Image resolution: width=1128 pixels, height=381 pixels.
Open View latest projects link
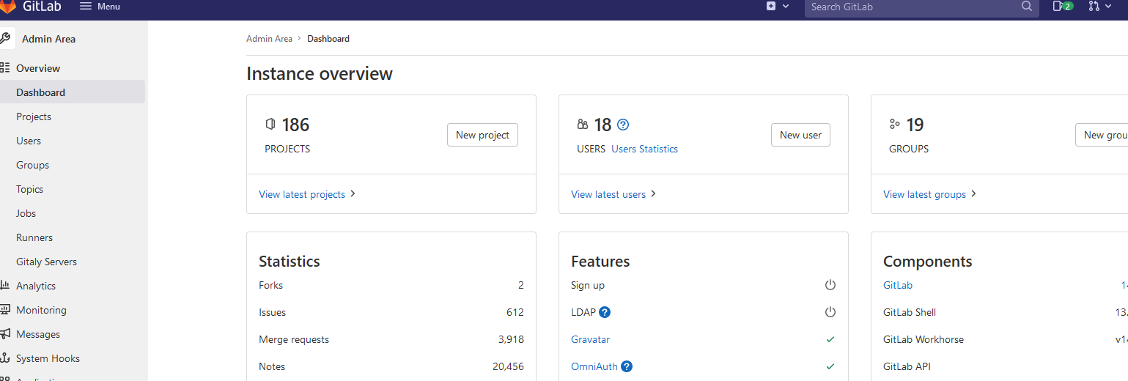coord(302,194)
